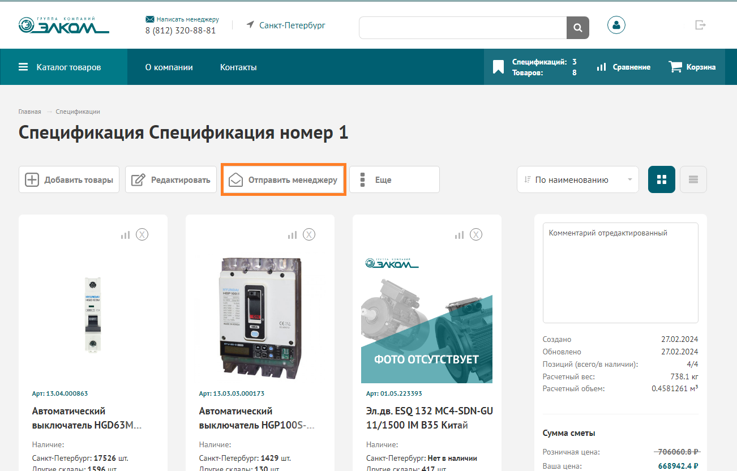
Task: Go to О компании page
Action: (x=169, y=67)
